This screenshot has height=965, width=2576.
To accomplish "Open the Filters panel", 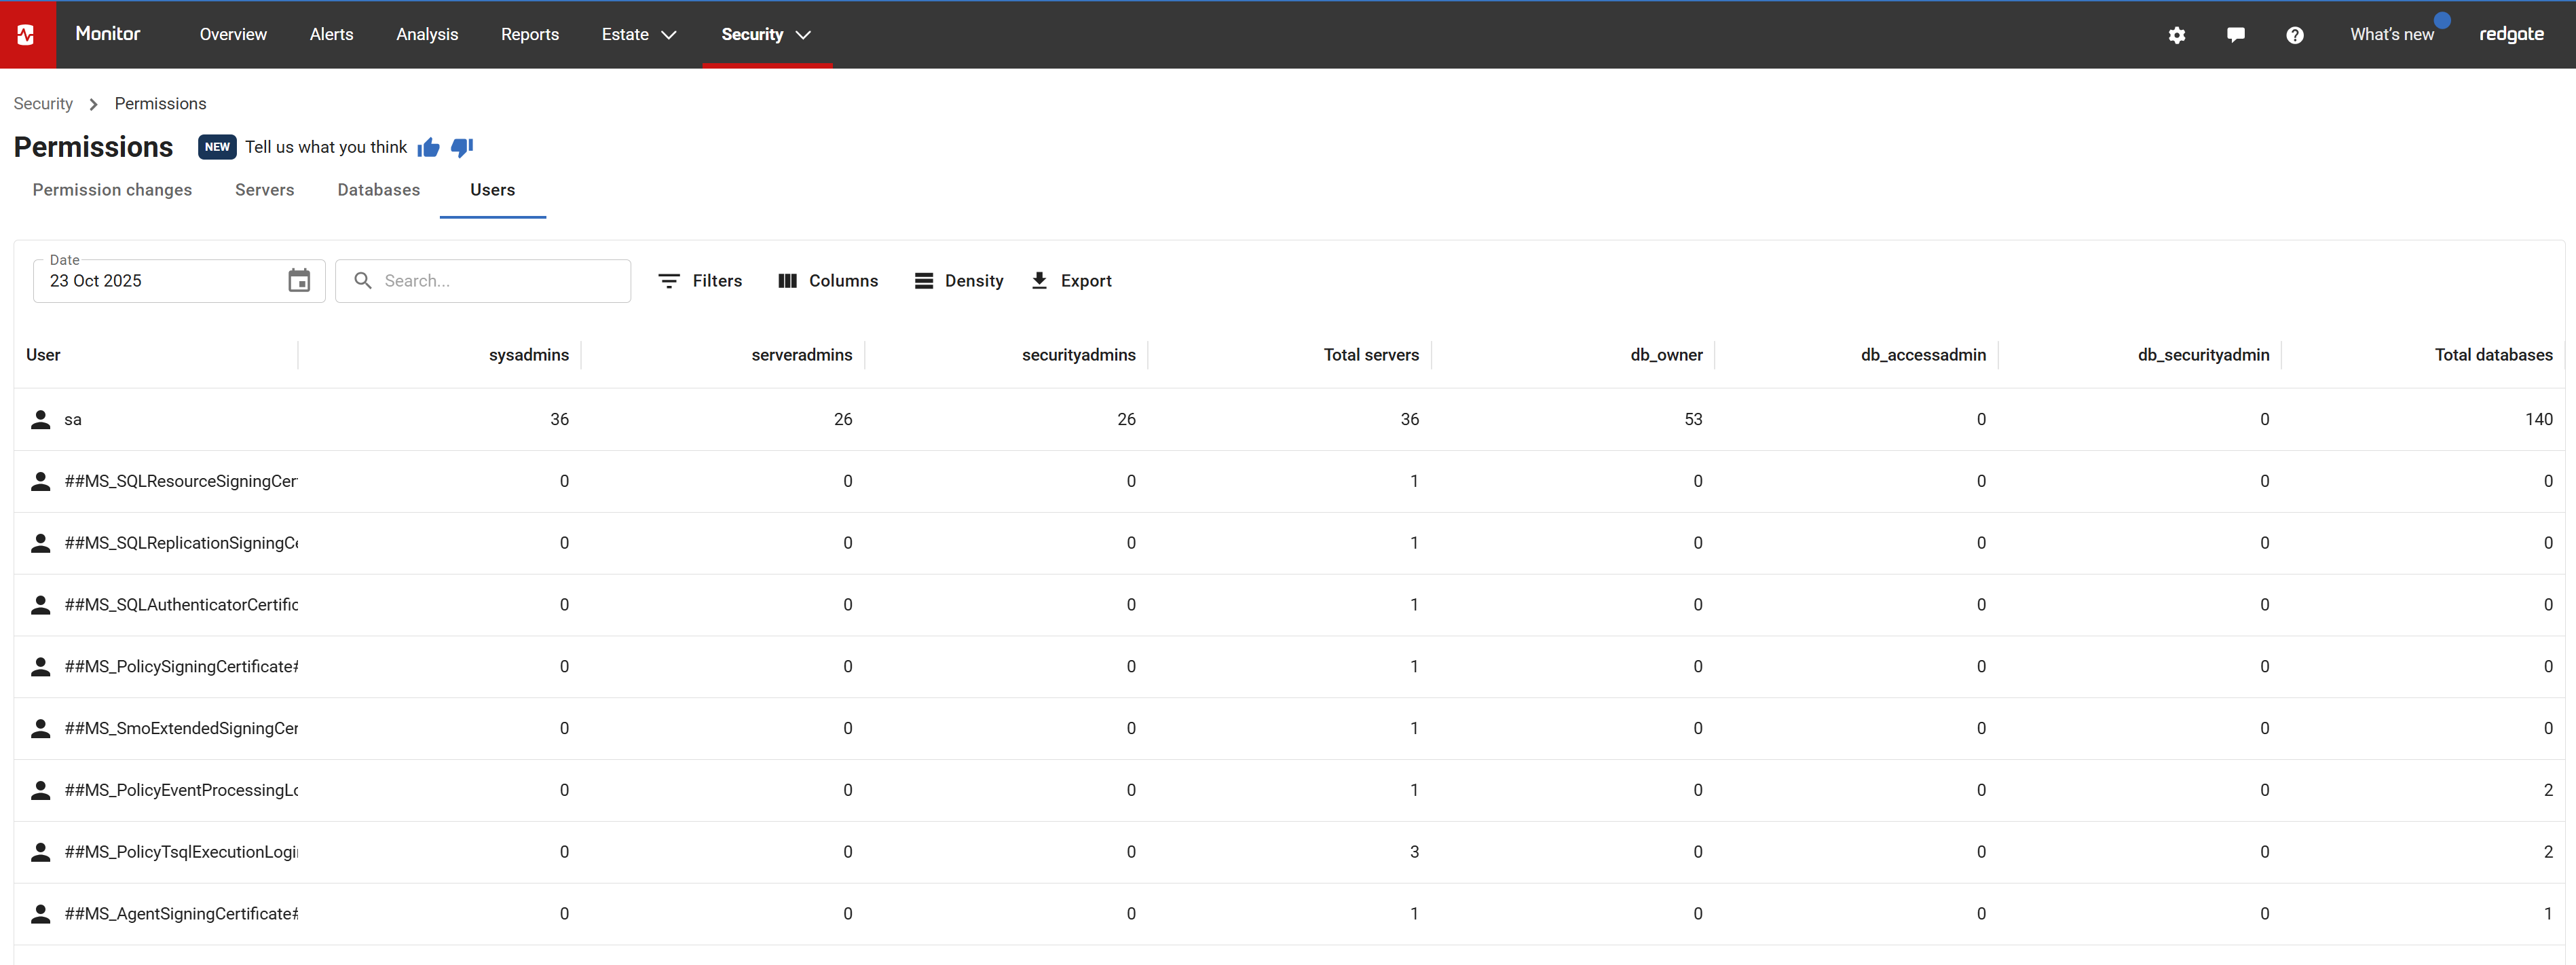I will coord(700,281).
